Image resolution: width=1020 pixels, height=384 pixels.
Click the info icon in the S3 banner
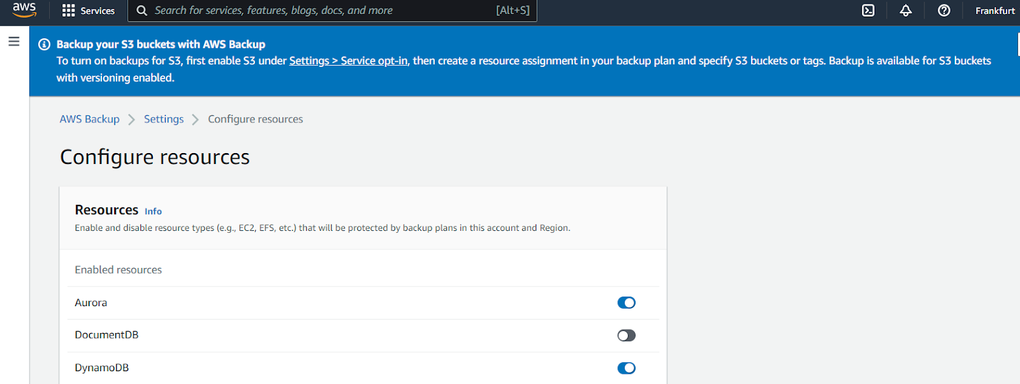tap(44, 45)
